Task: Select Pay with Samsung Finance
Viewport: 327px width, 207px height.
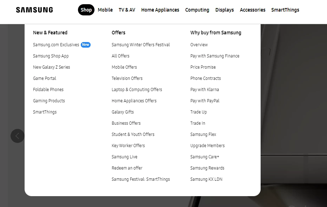Action: point(215,56)
